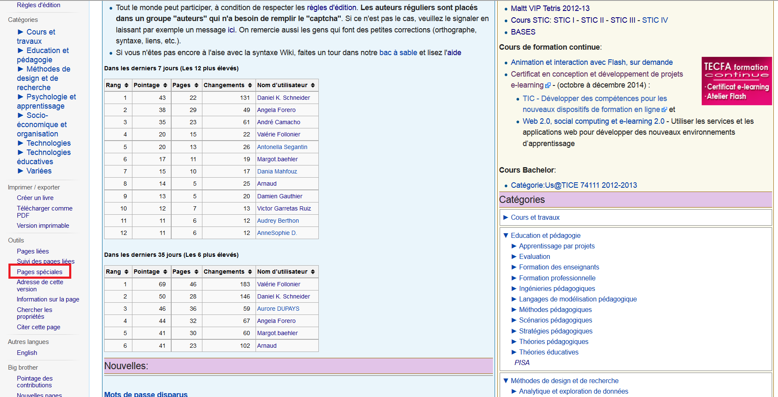
Task: Open Malt VIP Tetris 2012-13 link
Action: pos(550,8)
